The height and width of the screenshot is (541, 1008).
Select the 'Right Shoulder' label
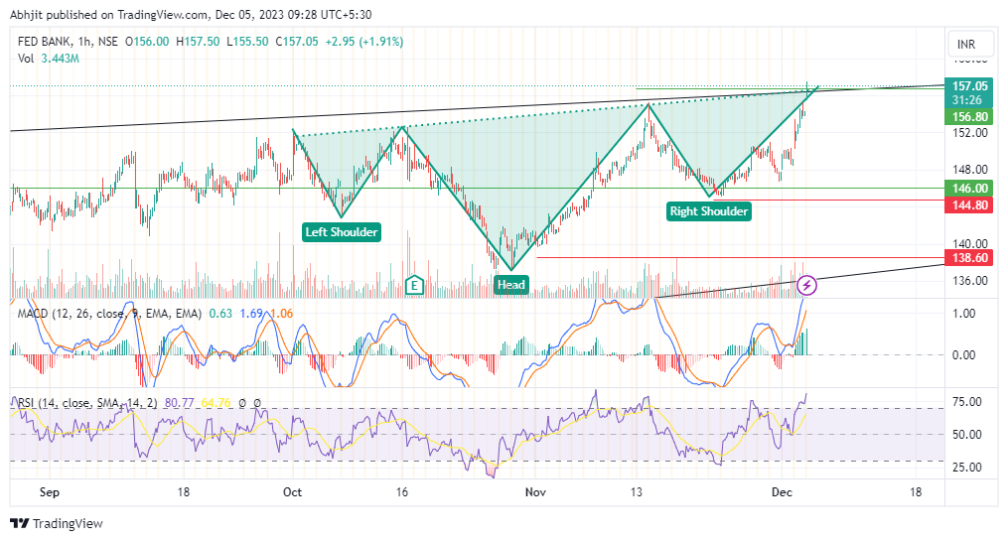709,211
